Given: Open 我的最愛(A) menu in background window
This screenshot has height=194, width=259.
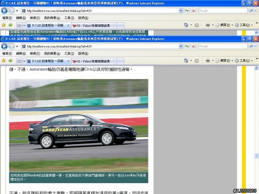Looking at the screenshot, I should (x=52, y=18).
